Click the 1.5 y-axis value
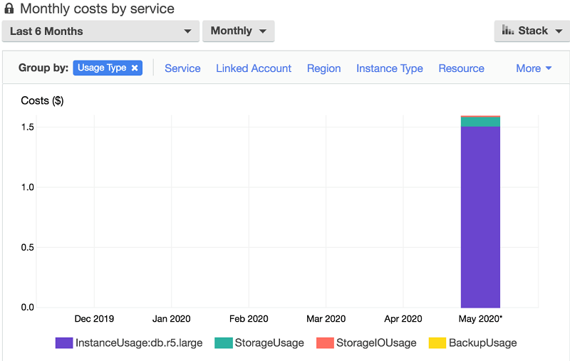 28,127
